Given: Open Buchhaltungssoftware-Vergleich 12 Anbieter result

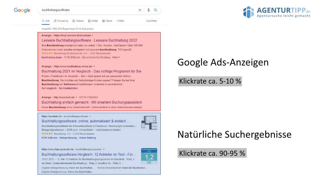Looking at the screenshot, I should point(89,154).
